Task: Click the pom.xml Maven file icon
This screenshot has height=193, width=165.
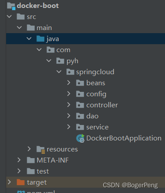Action: coord(21,192)
